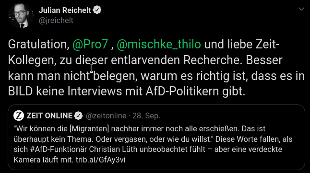
Task: Open the @jreichelt handle
Action: 56,21
